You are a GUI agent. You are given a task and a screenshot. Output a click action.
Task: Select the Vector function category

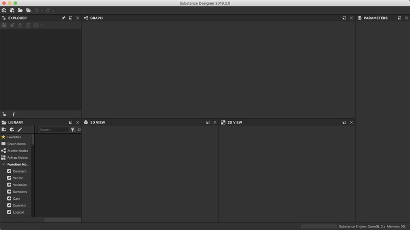[18, 178]
